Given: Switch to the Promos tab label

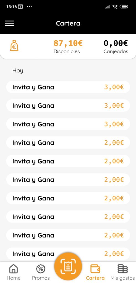Looking at the screenshot, I should tap(41, 278).
